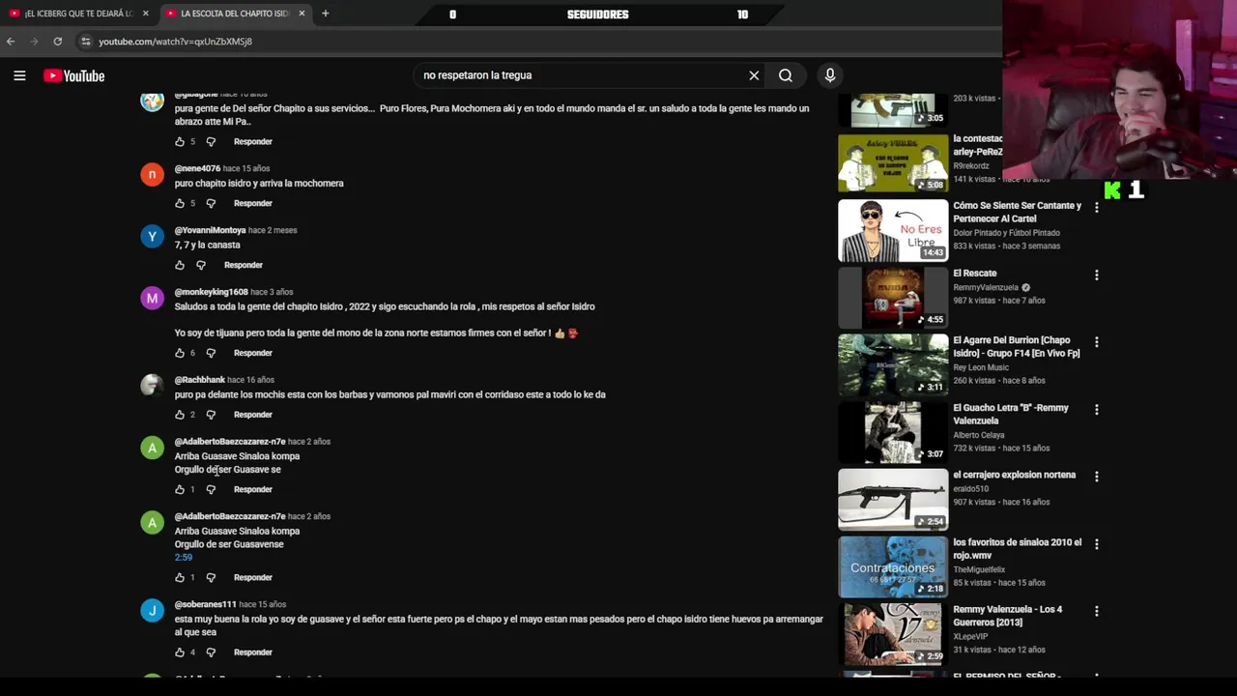Open avatar of @Rachbhank commenter
The height and width of the screenshot is (696, 1237).
tap(152, 387)
